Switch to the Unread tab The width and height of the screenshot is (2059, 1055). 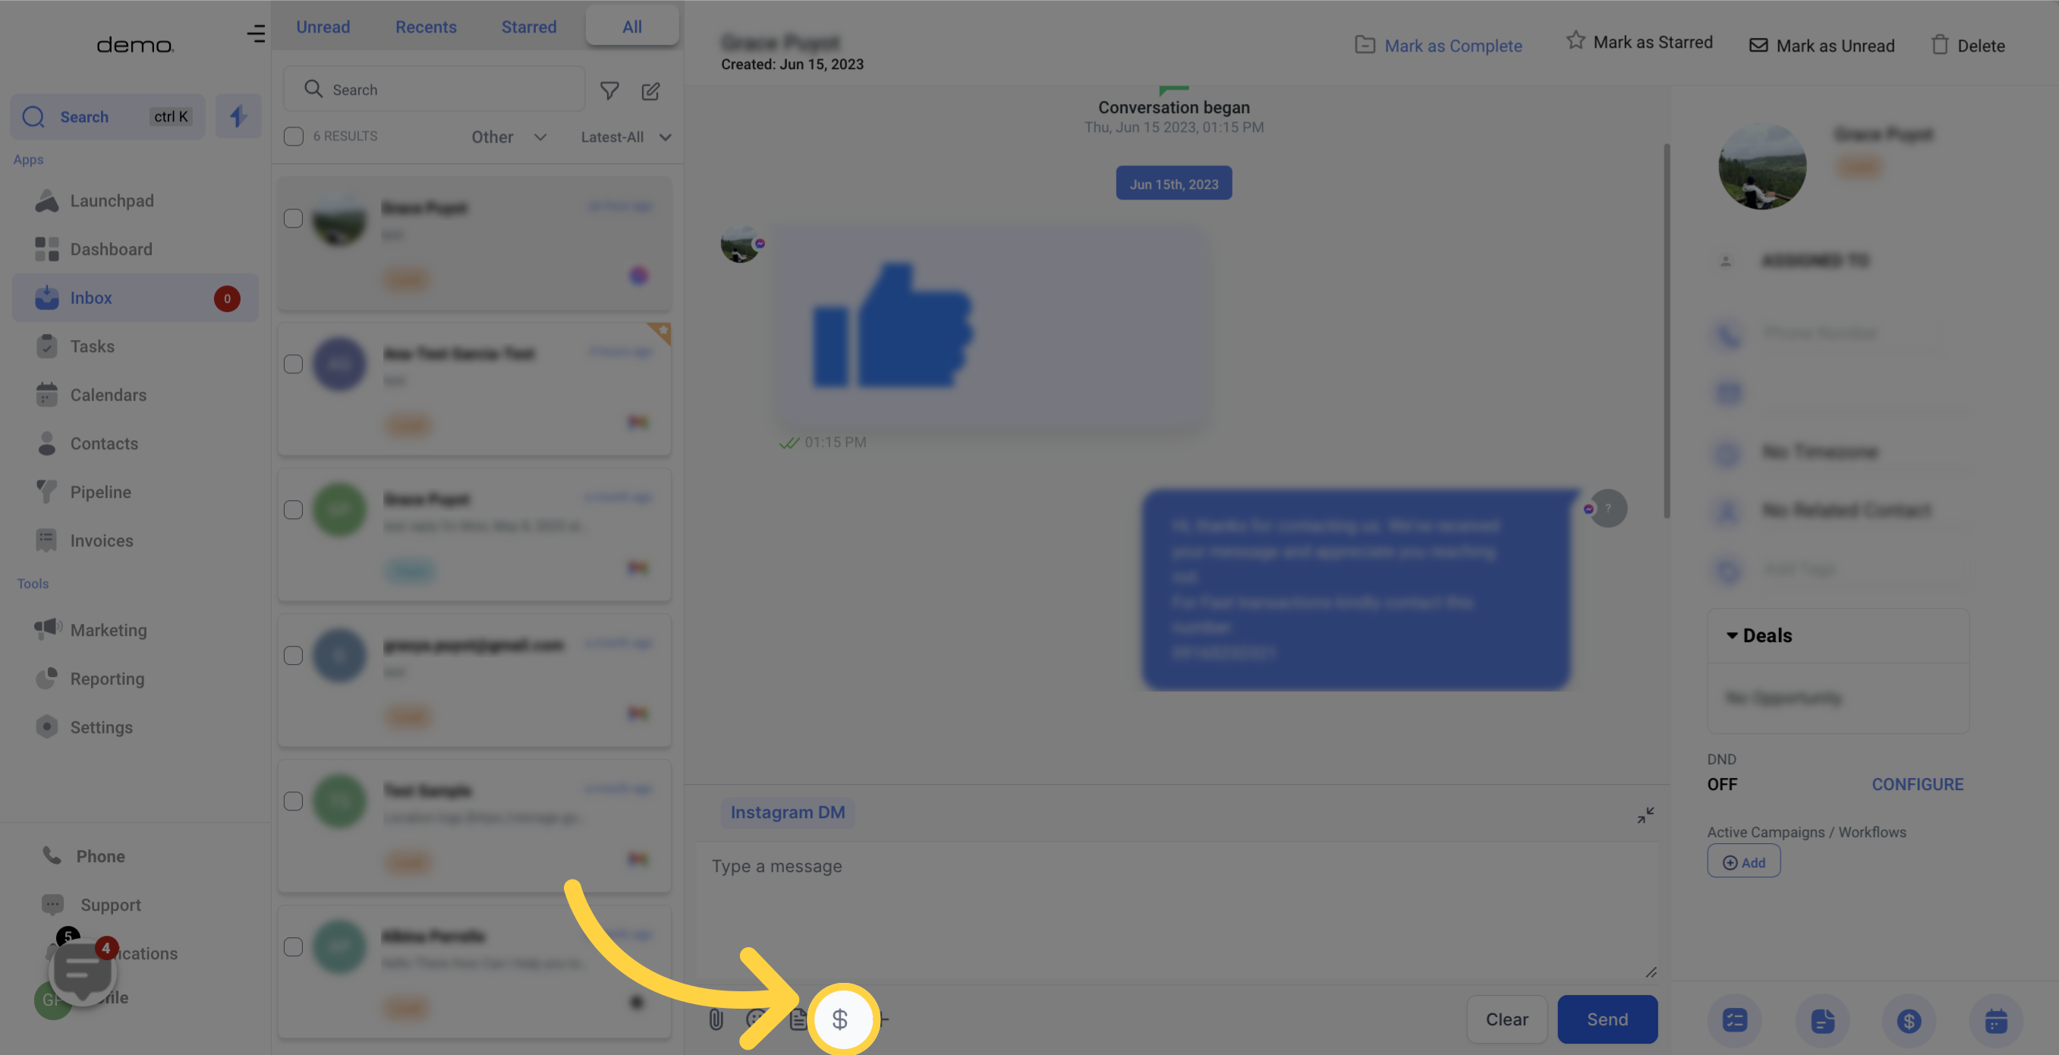[323, 24]
